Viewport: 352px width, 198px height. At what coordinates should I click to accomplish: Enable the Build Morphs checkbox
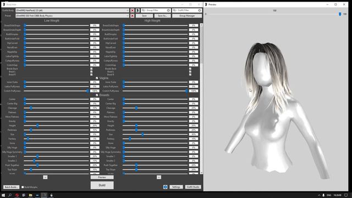(23, 187)
